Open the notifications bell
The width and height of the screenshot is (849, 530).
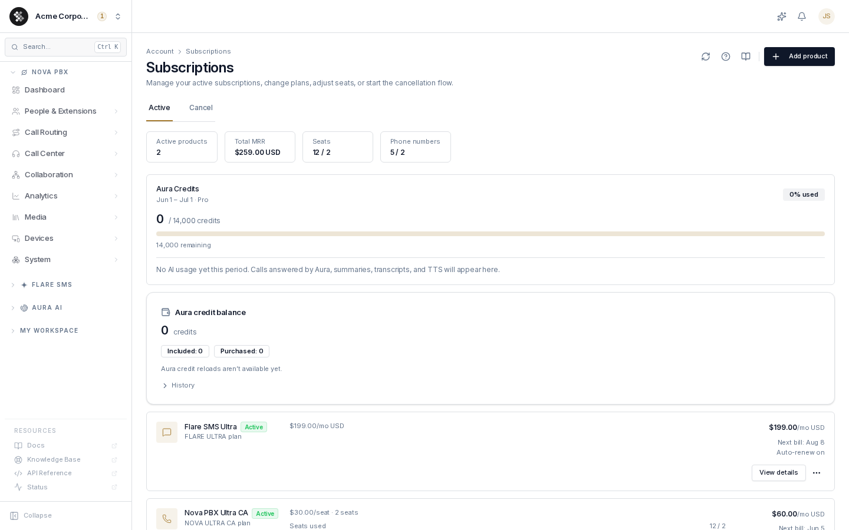tap(802, 16)
